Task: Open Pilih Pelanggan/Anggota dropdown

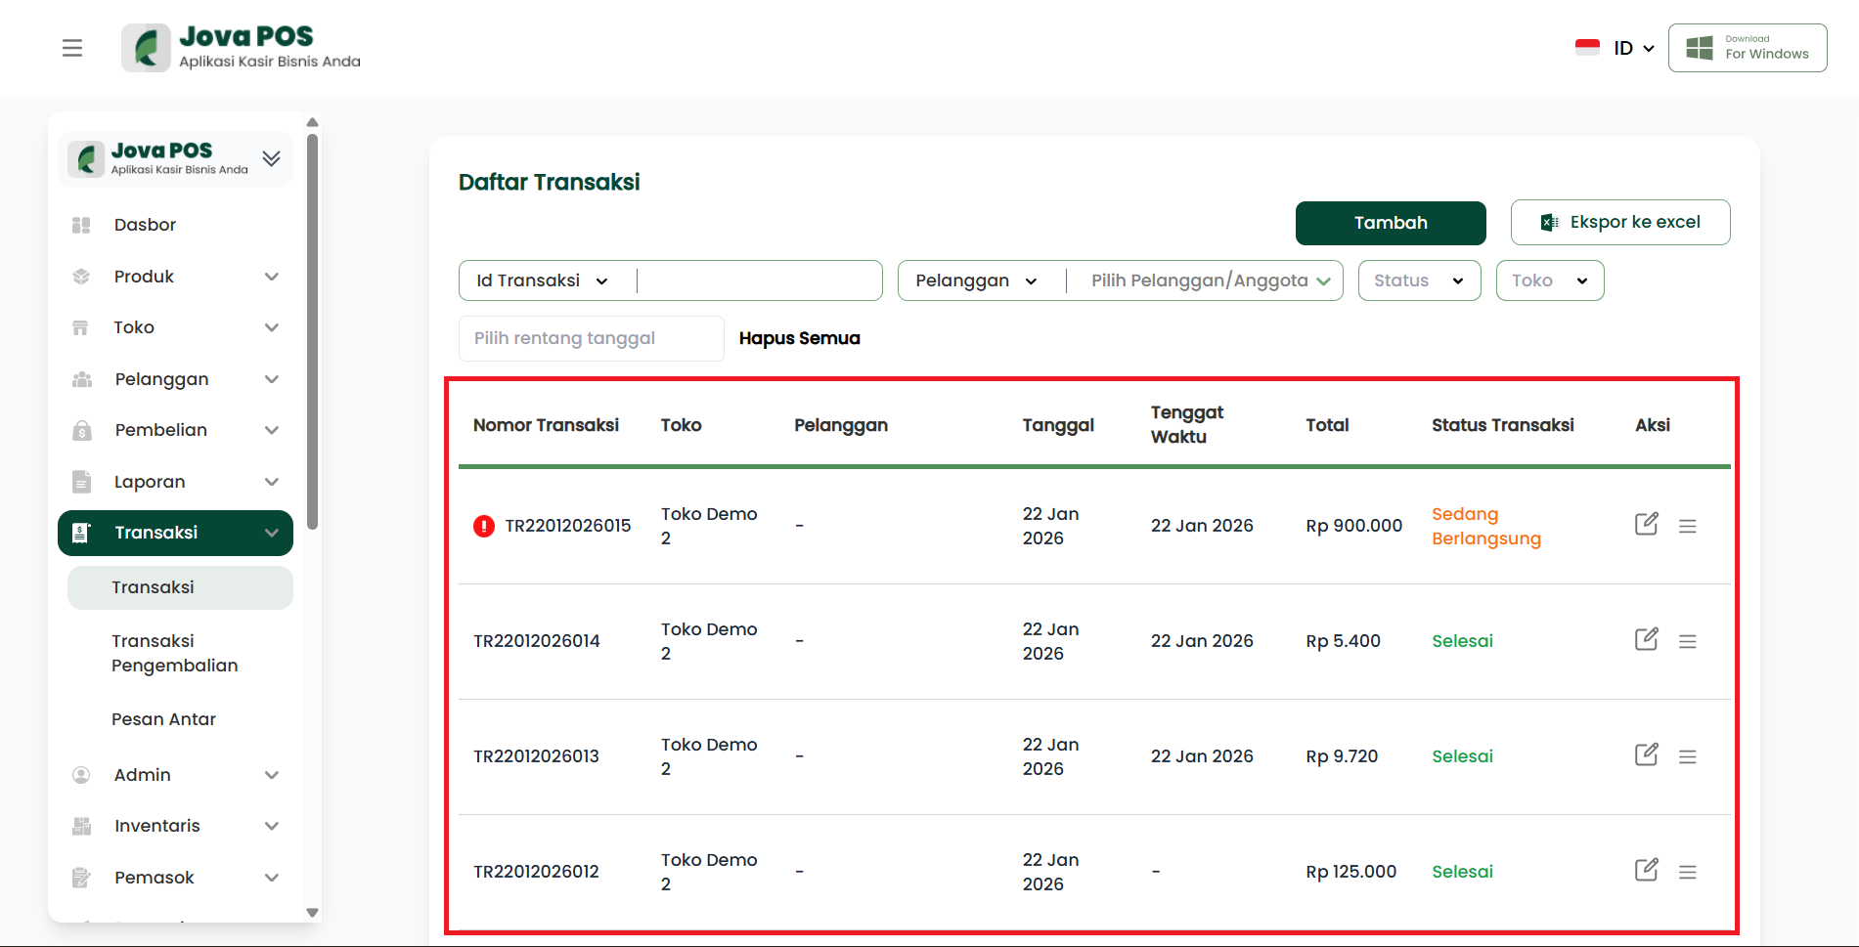Action: 1210,280
